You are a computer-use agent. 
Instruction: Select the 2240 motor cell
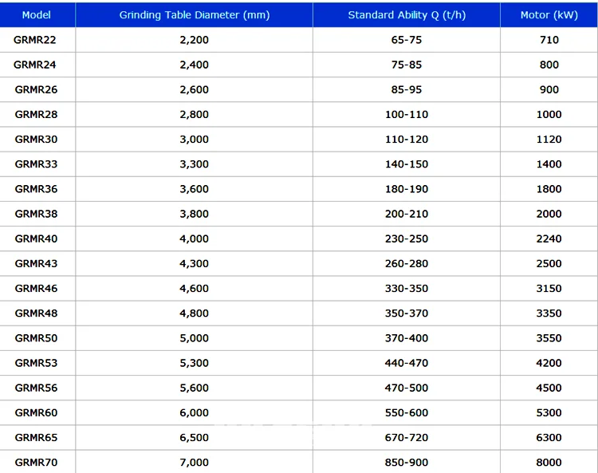[x=549, y=238]
